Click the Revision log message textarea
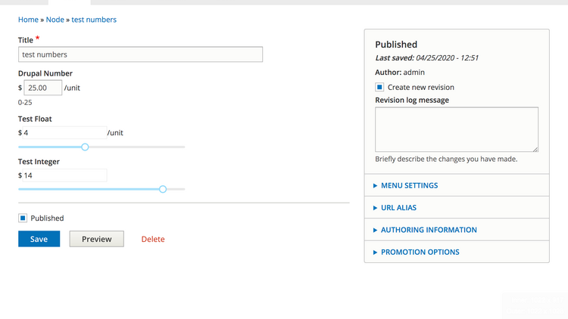This screenshot has height=319, width=568. tap(456, 129)
